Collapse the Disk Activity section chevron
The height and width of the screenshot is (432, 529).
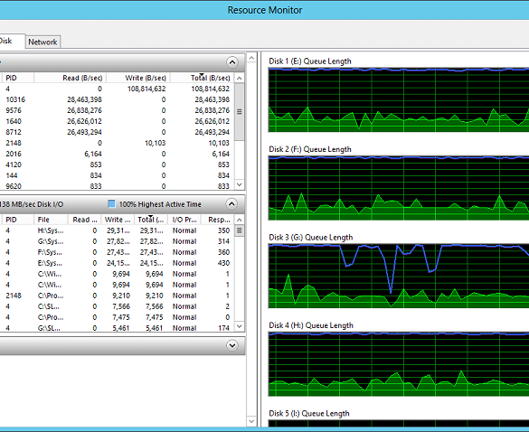pos(231,203)
